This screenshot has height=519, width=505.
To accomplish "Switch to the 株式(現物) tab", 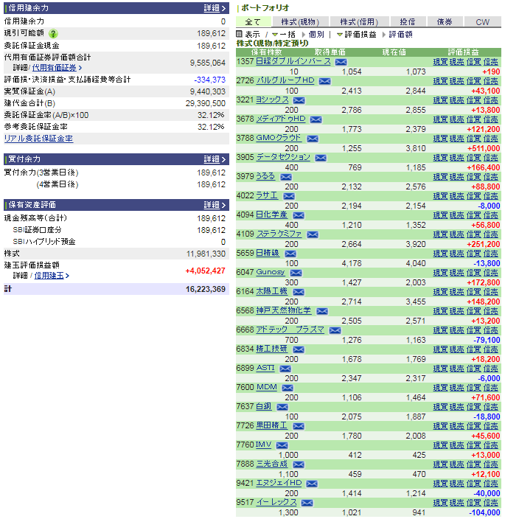I will point(300,22).
